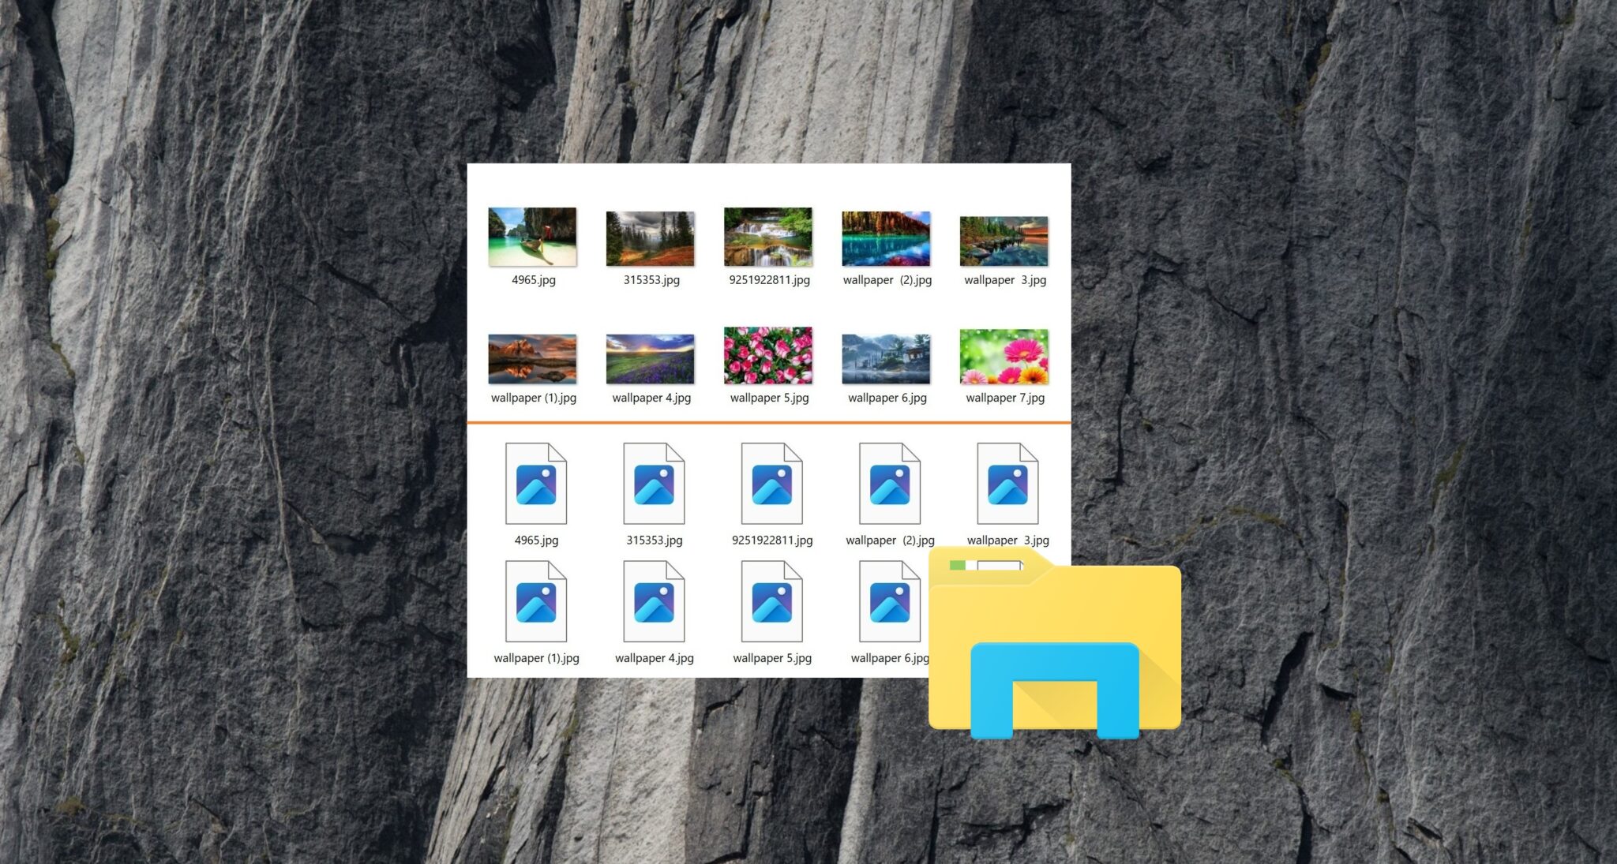Select the 9251922811.jpg waterfall thumbnail
This screenshot has height=864, width=1617.
[x=767, y=237]
